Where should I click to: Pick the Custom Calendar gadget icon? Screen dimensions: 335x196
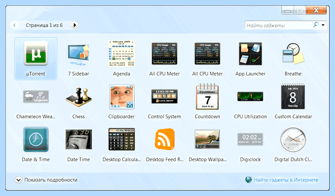[293, 96]
